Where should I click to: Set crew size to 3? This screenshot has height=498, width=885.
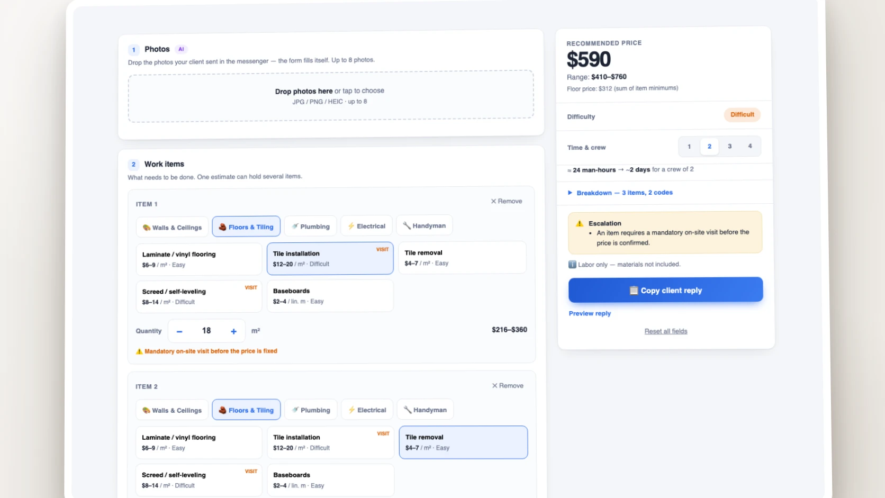[x=729, y=146]
